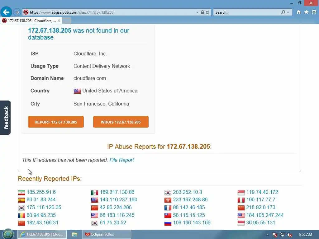Click the browser Back arrow button

6,12
